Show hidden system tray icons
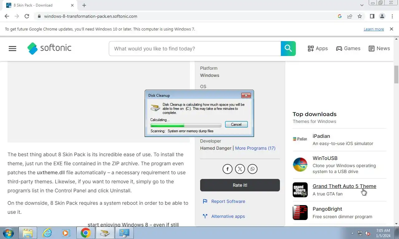The width and height of the screenshot is (399, 239). pyautogui.click(x=352, y=233)
